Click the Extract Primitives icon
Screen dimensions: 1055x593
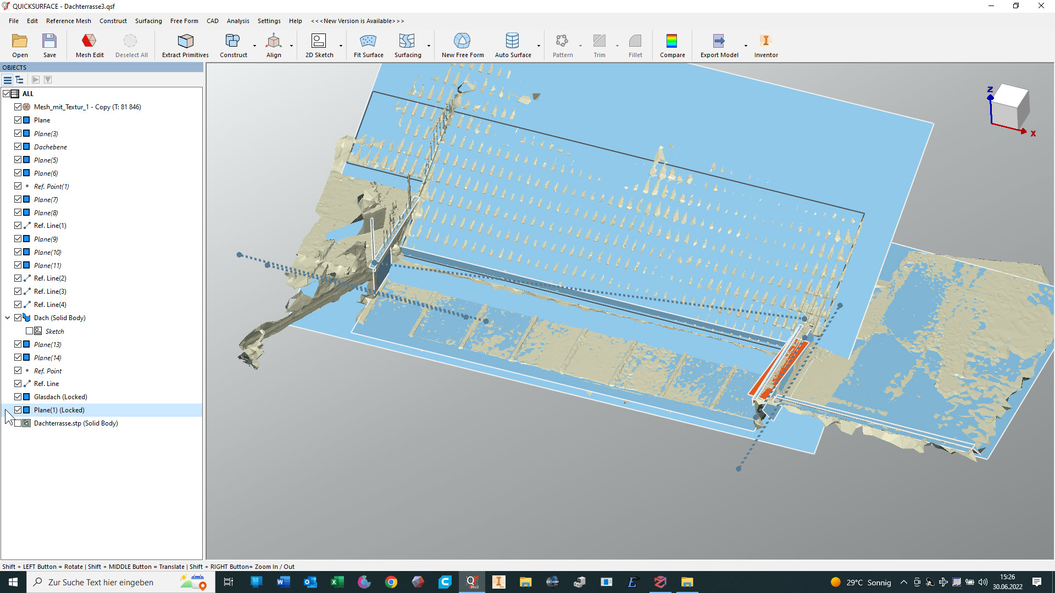point(185,45)
